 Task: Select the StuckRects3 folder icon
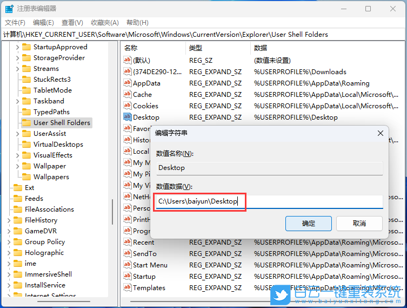click(x=26, y=79)
